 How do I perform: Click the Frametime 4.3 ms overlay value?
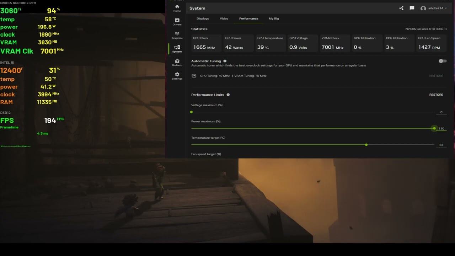(x=43, y=134)
